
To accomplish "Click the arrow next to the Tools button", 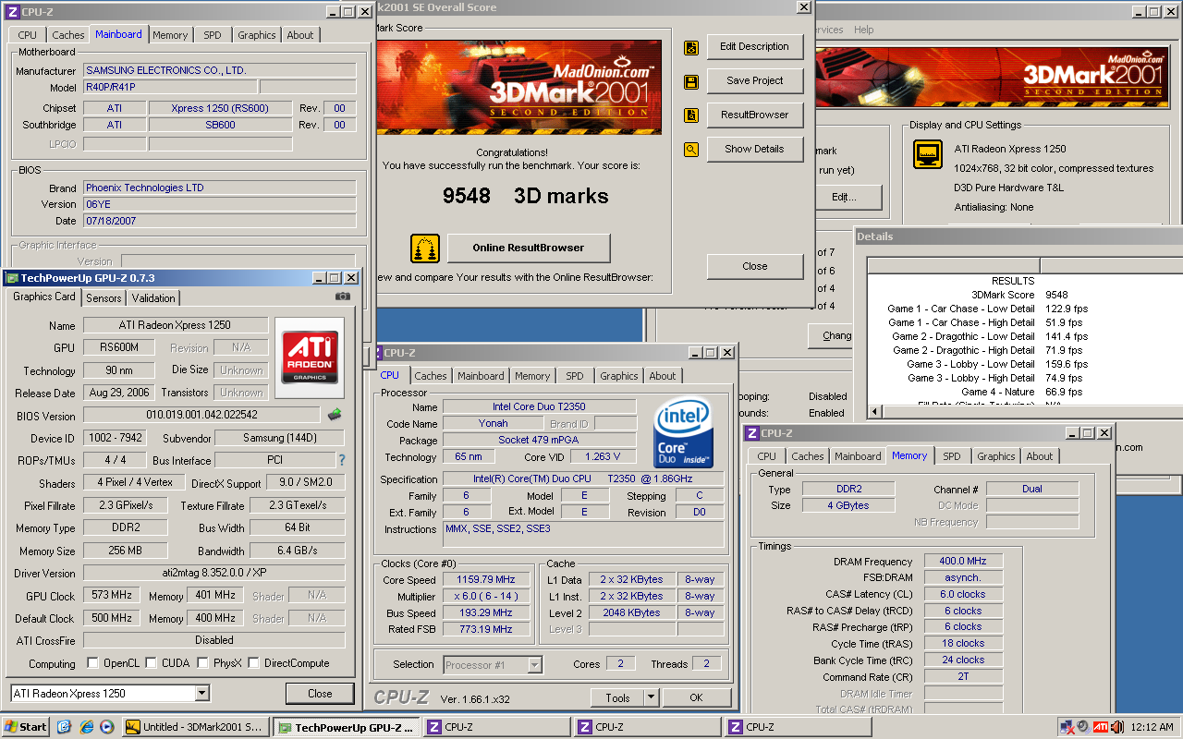I will click(x=650, y=698).
